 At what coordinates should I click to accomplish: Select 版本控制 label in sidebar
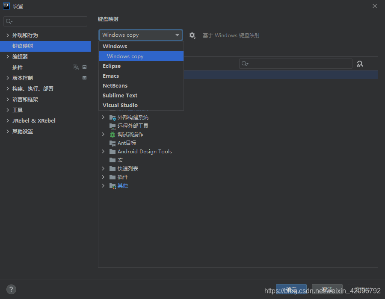(23, 78)
